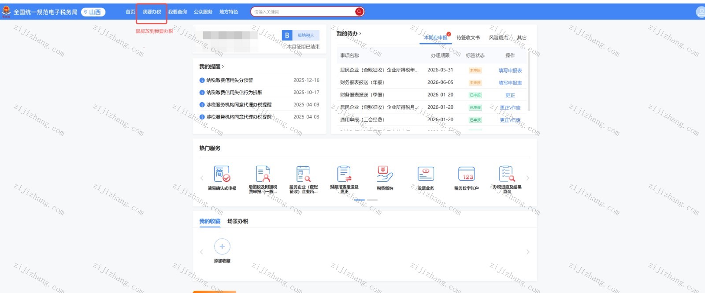This screenshot has width=705, height=293.
Task: Click the keyword search input field
Action: [303, 12]
